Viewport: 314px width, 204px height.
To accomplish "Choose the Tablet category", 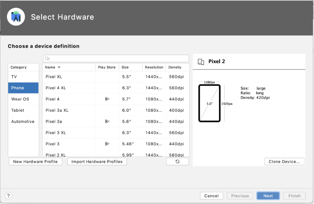I will pyautogui.click(x=18, y=110).
